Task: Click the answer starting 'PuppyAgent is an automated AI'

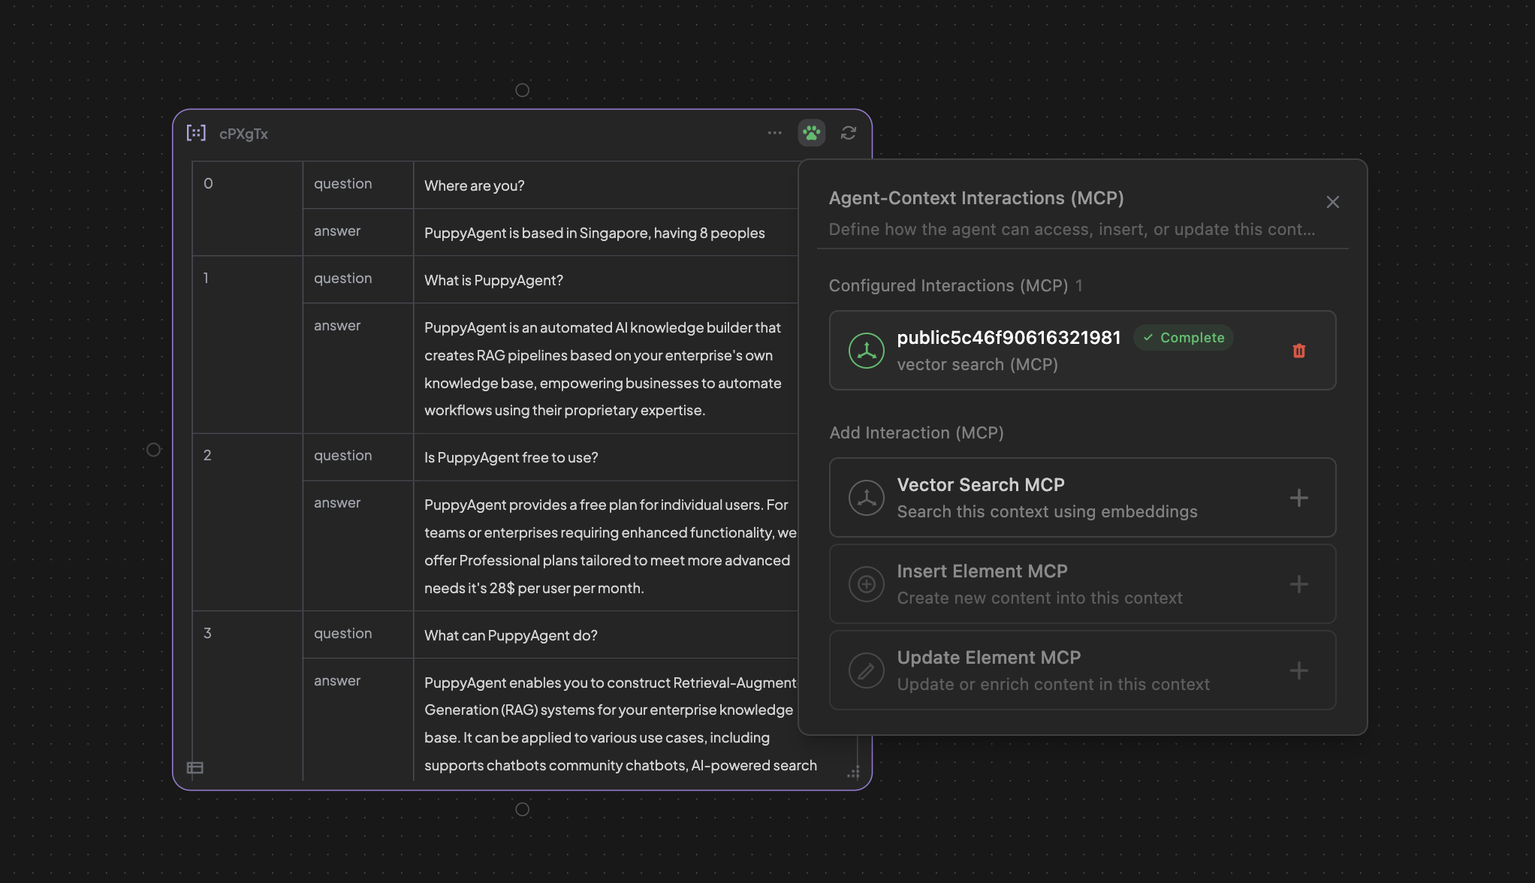Action: [604, 369]
